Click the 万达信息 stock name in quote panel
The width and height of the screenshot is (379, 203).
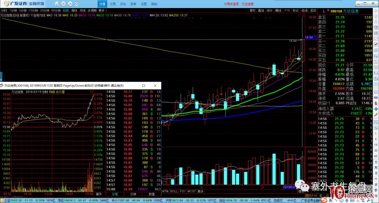pyautogui.click(x=351, y=11)
